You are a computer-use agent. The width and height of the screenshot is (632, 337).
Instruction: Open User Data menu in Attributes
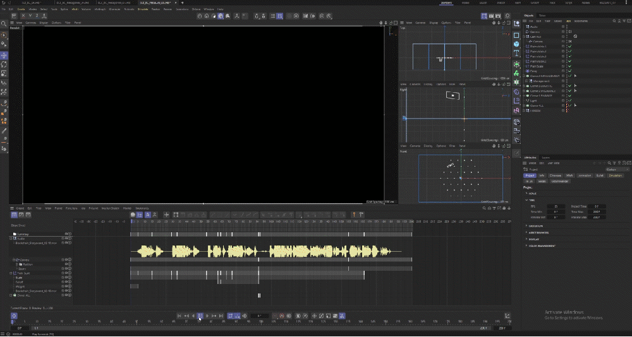pos(554,163)
